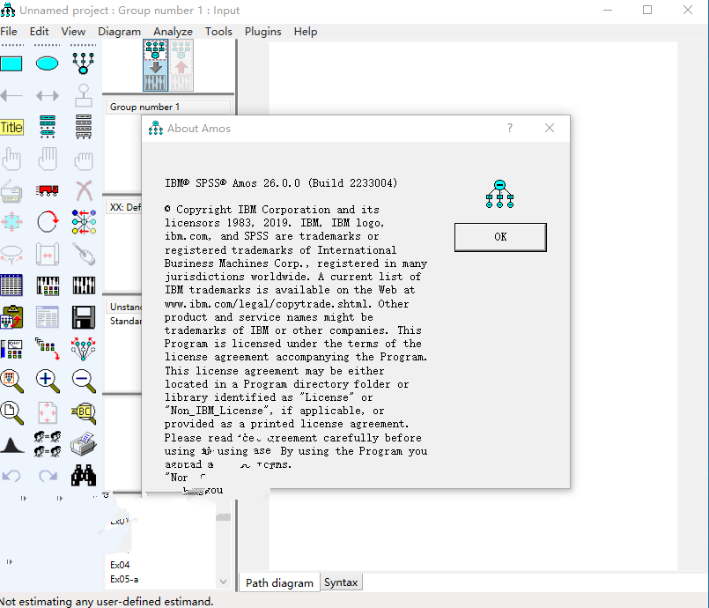Show entire page with zoom page magnifier
The image size is (709, 608).
coord(11,413)
